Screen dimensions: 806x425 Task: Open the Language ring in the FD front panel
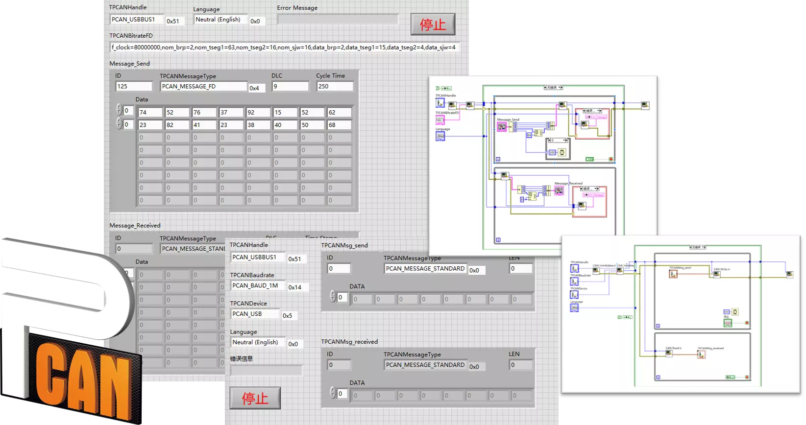(220, 20)
